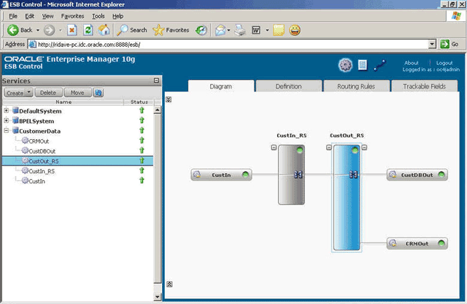Toggle the top diagram pane collapse button
This screenshot has width=467, height=304.
(x=168, y=99)
